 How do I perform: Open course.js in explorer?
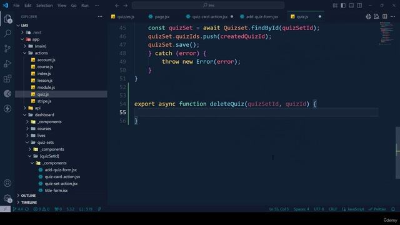[x=45, y=67]
